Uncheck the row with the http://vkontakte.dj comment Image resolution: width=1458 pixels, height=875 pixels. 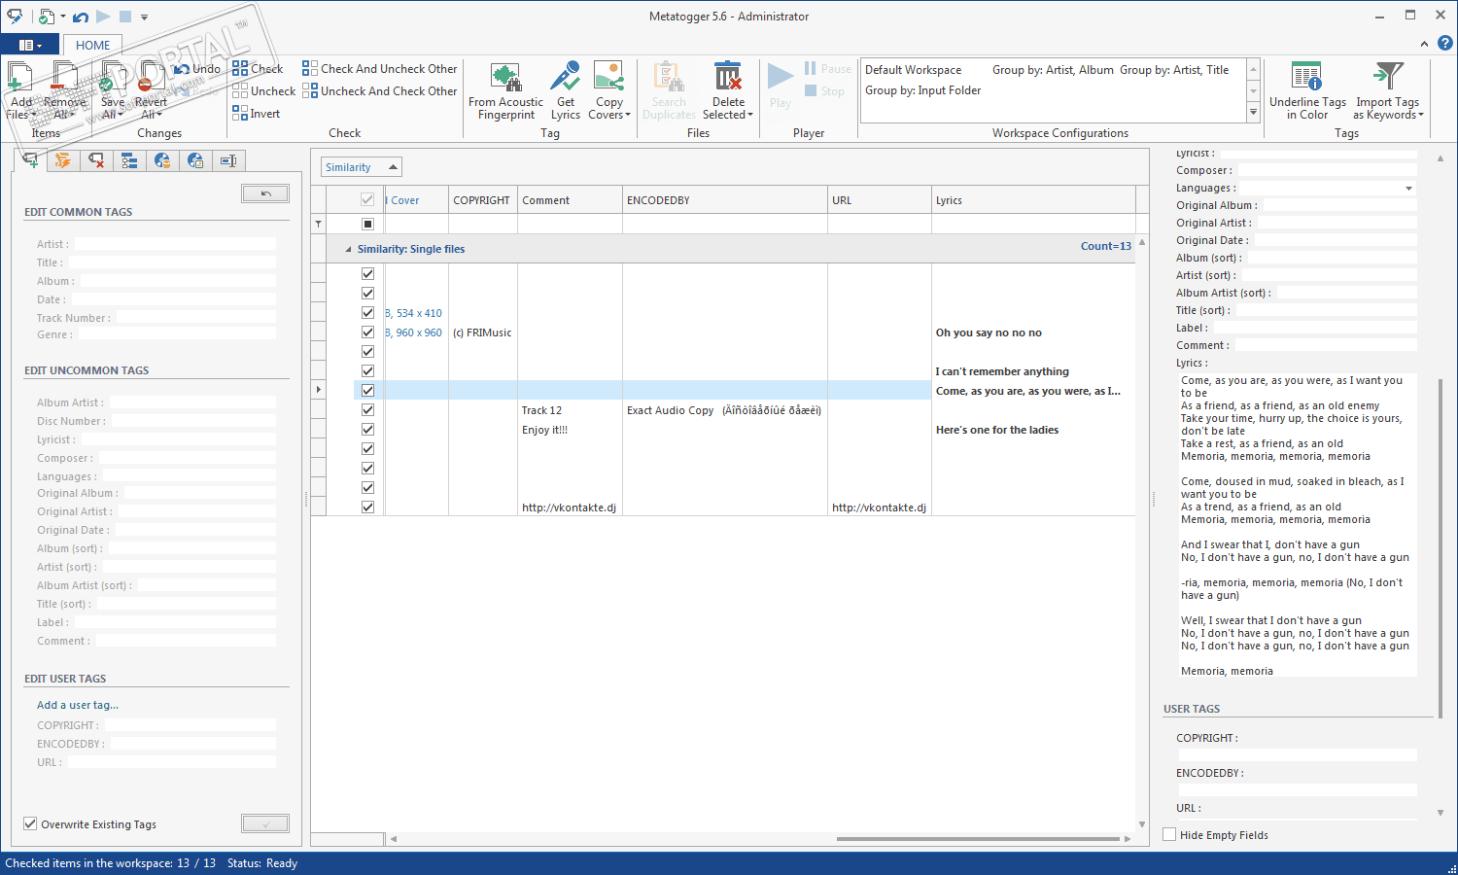click(367, 507)
